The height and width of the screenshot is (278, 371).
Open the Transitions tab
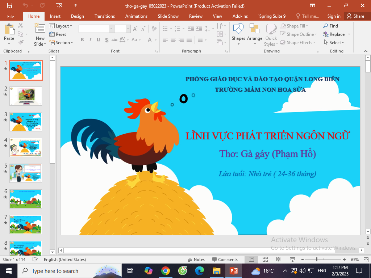(x=104, y=16)
